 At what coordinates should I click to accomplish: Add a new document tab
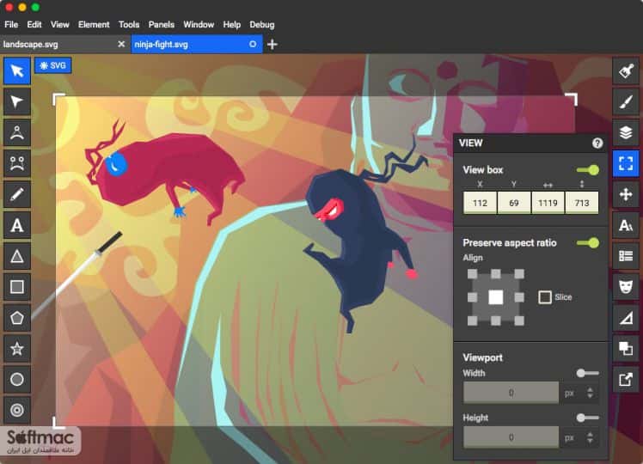coord(273,45)
